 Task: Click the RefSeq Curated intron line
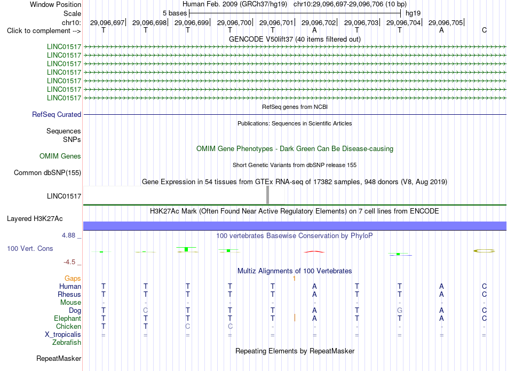coord(295,114)
